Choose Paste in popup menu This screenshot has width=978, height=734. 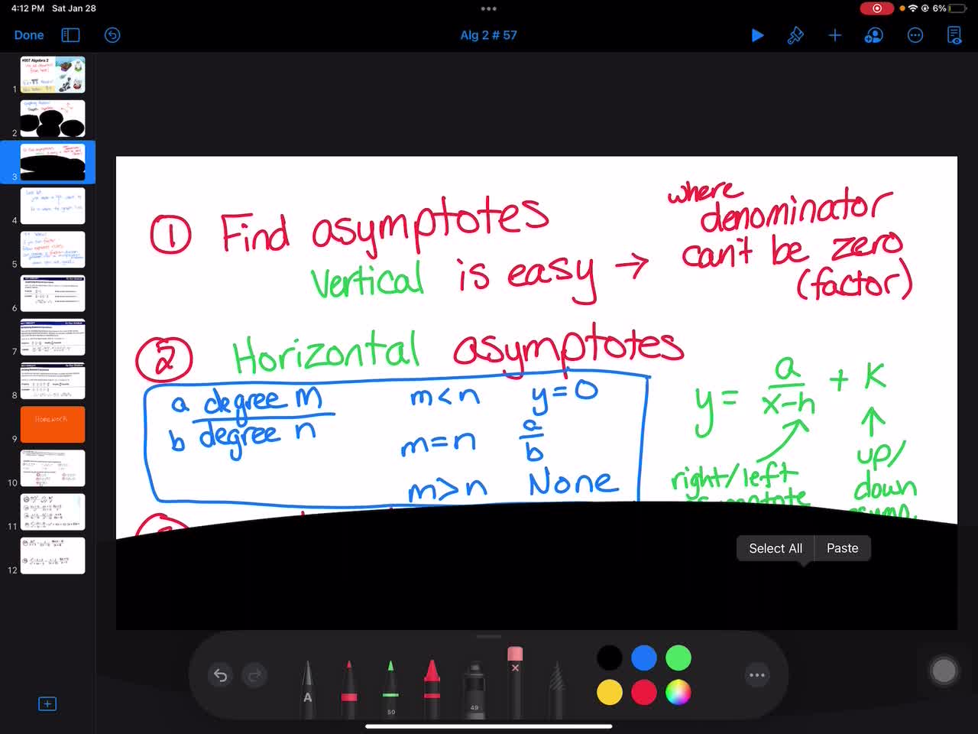pos(843,548)
